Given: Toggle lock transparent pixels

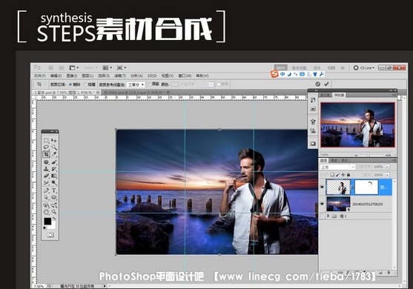Looking at the screenshot, I should [x=332, y=174].
